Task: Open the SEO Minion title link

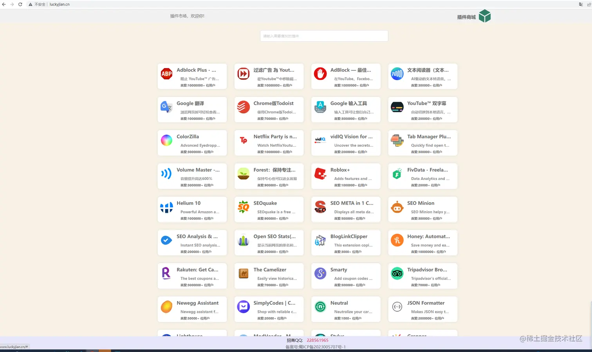Action: [x=421, y=203]
